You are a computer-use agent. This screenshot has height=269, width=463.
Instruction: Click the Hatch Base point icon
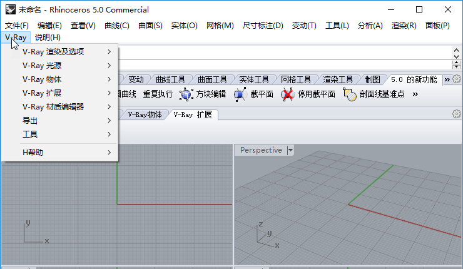click(x=350, y=94)
